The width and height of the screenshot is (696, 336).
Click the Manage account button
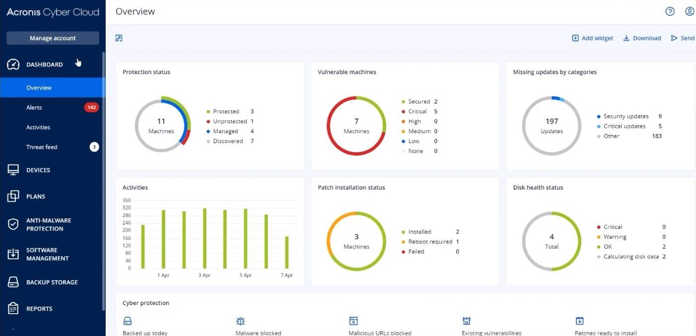pos(52,38)
